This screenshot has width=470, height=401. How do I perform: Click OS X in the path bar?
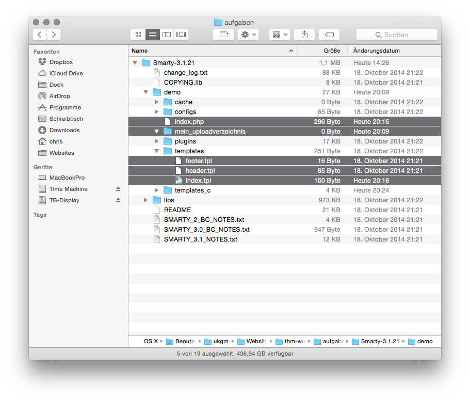[x=151, y=341]
